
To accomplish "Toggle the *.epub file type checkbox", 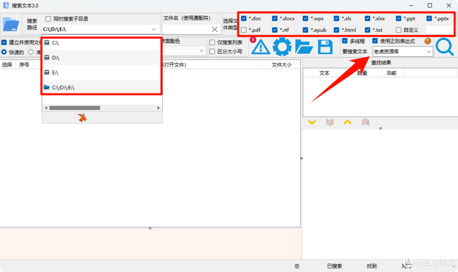I will click(x=305, y=30).
